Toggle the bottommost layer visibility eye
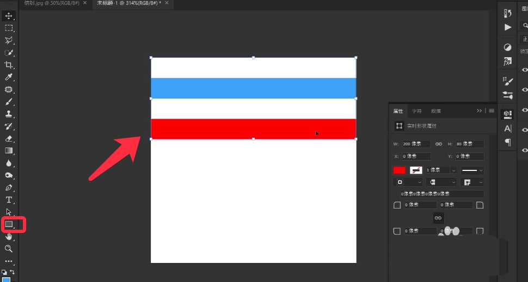The width and height of the screenshot is (528, 282). [525, 150]
